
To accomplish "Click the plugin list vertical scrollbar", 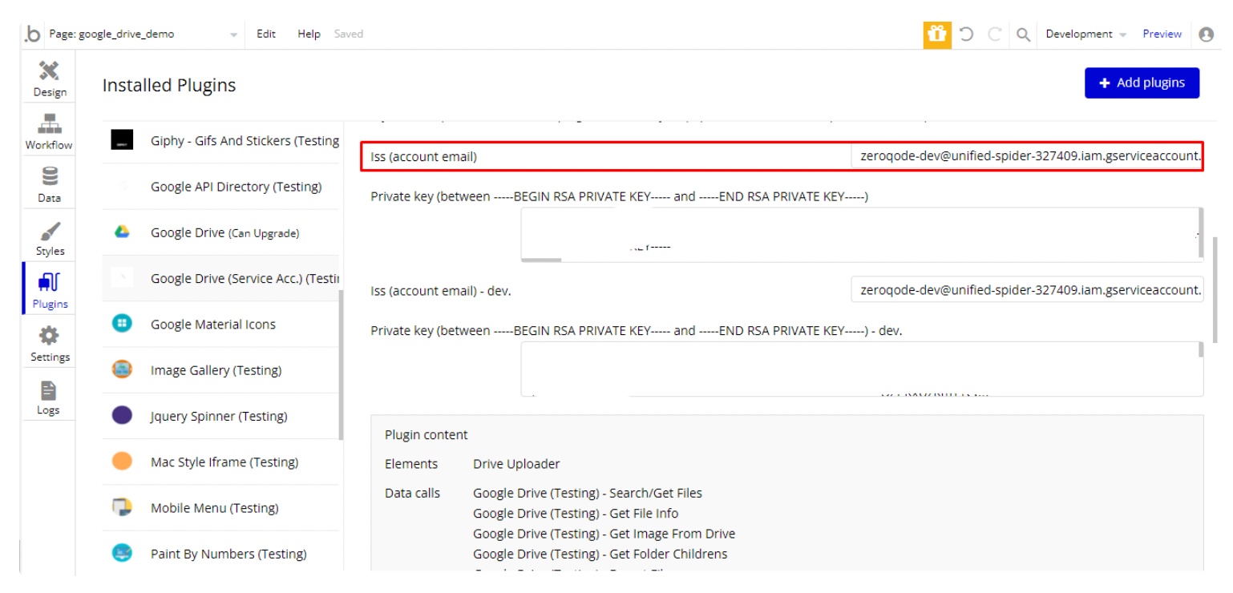I will tap(342, 365).
